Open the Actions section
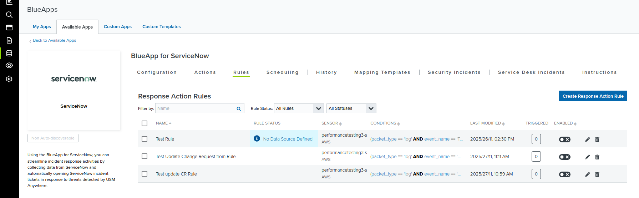639x198 pixels. pyautogui.click(x=205, y=72)
